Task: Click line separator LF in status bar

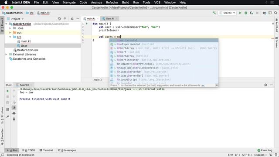Action: coord(237,155)
